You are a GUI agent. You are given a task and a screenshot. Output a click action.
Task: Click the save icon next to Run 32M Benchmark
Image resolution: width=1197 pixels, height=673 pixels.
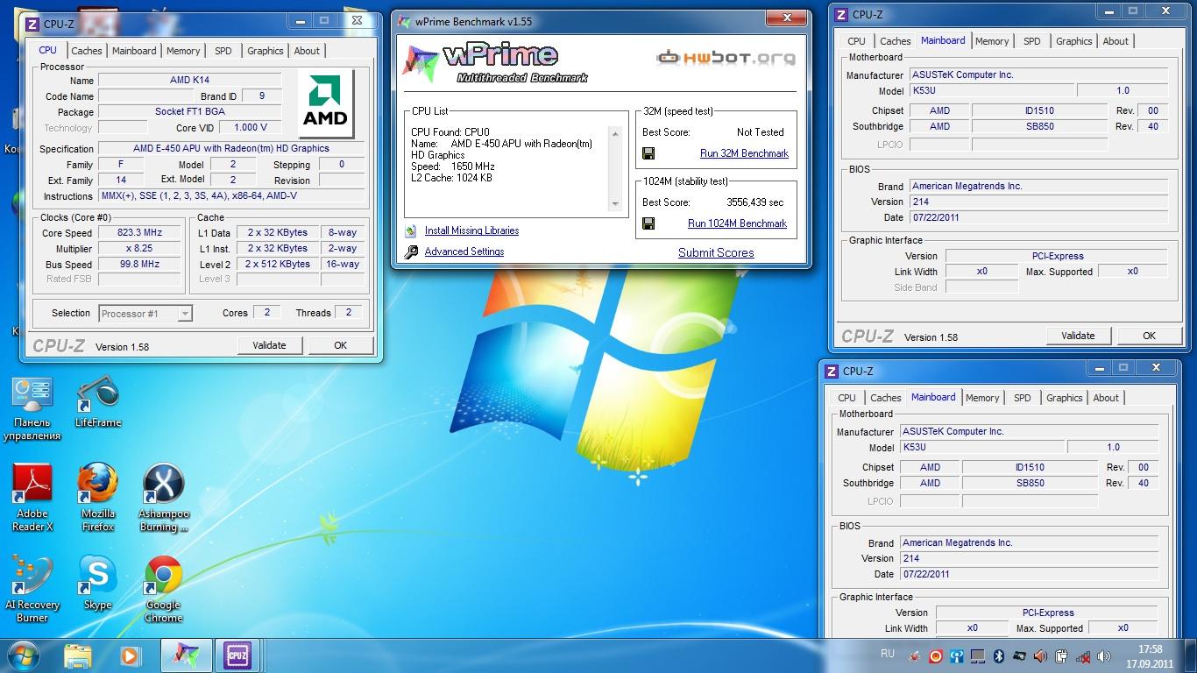pyautogui.click(x=648, y=153)
